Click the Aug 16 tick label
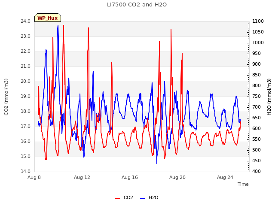 point(130,177)
